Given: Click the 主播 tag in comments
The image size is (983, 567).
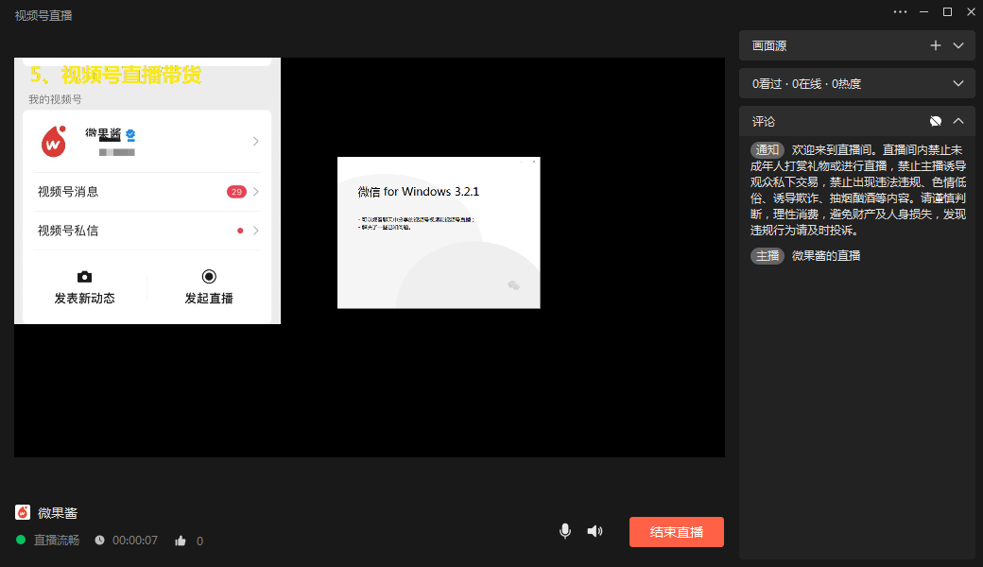Looking at the screenshot, I should 767,255.
